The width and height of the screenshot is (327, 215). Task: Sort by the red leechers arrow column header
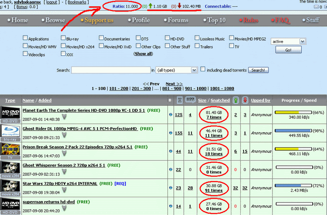pyautogui.click(x=245, y=101)
